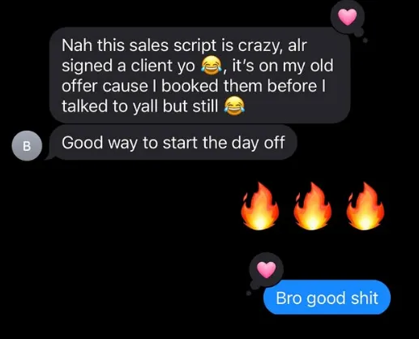Screen dimensions: 419x339
Task: Click the laughing emoji after "client yo"
Action: [x=212, y=66]
